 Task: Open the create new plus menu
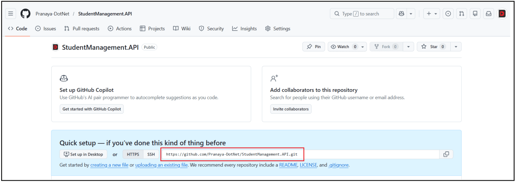coord(432,14)
